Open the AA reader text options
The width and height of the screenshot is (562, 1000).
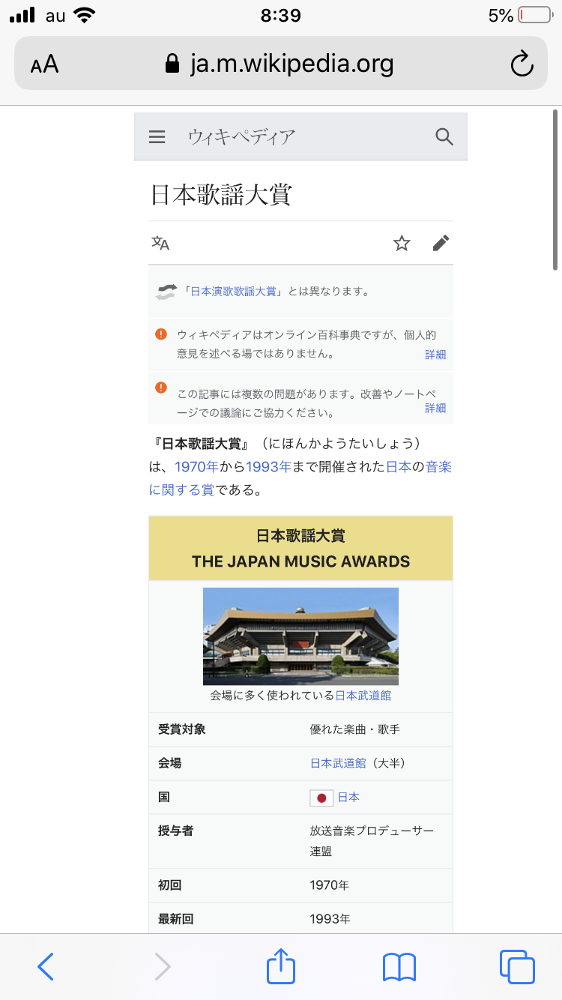(44, 64)
